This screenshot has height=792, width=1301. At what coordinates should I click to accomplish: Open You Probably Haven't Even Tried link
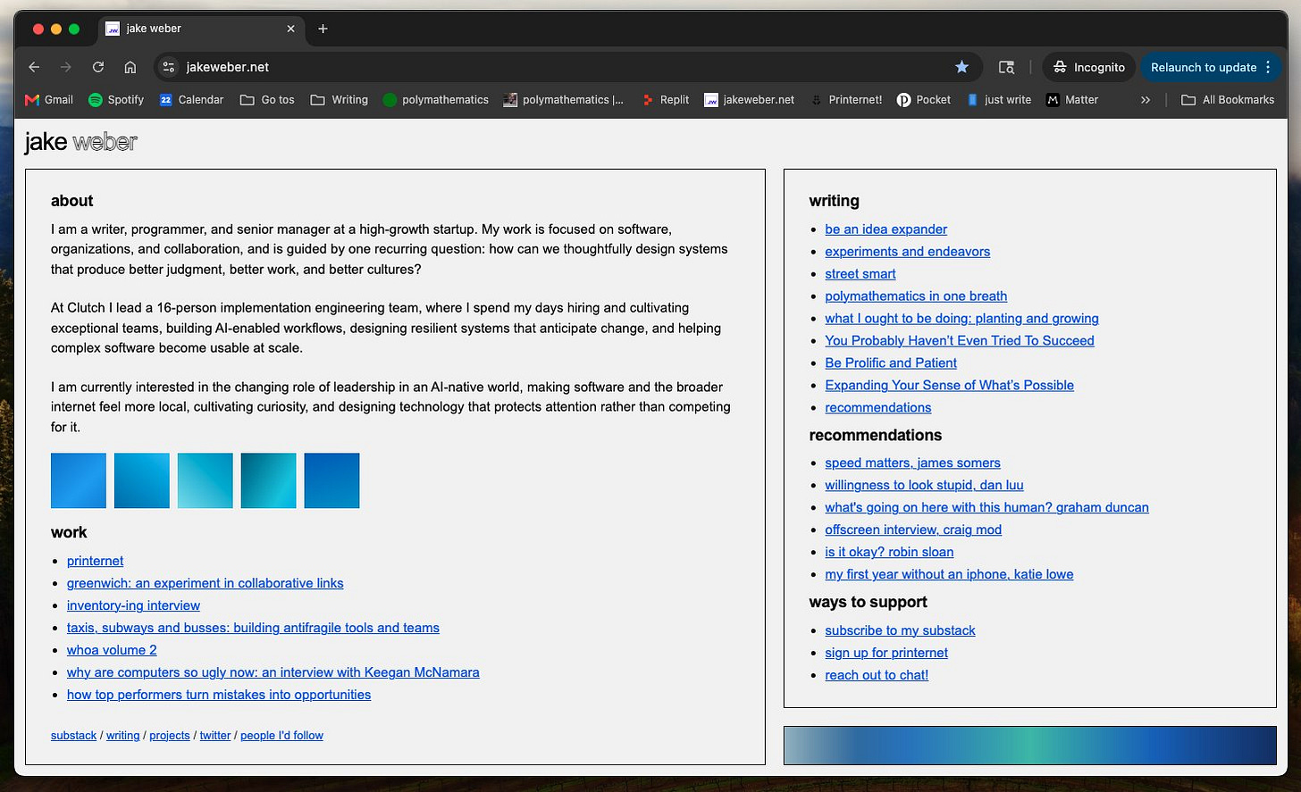coord(959,341)
